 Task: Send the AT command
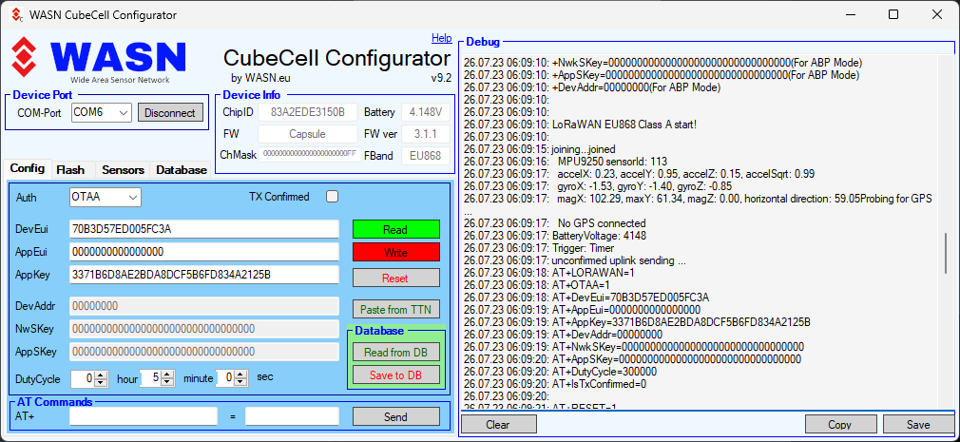(395, 417)
